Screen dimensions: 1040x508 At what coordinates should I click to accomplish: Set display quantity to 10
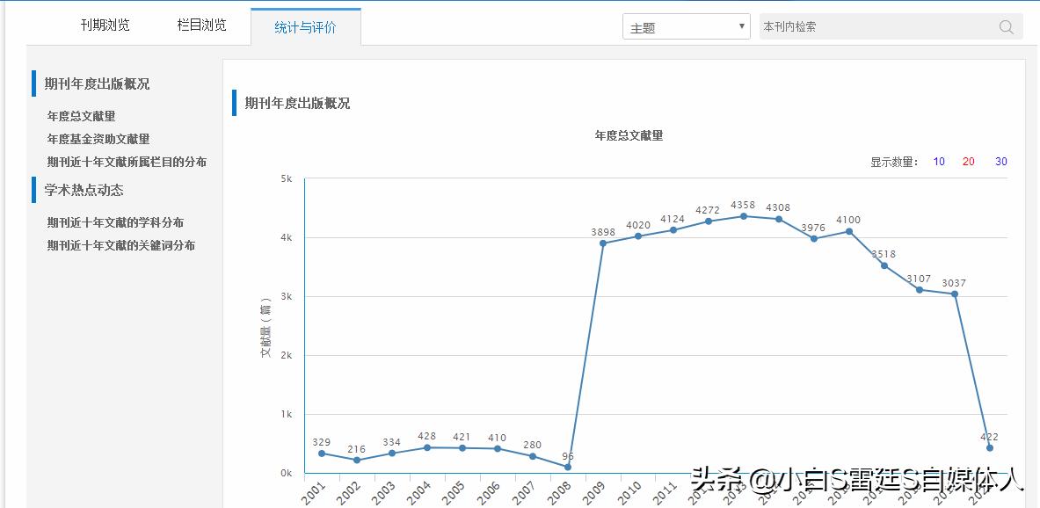(x=939, y=162)
